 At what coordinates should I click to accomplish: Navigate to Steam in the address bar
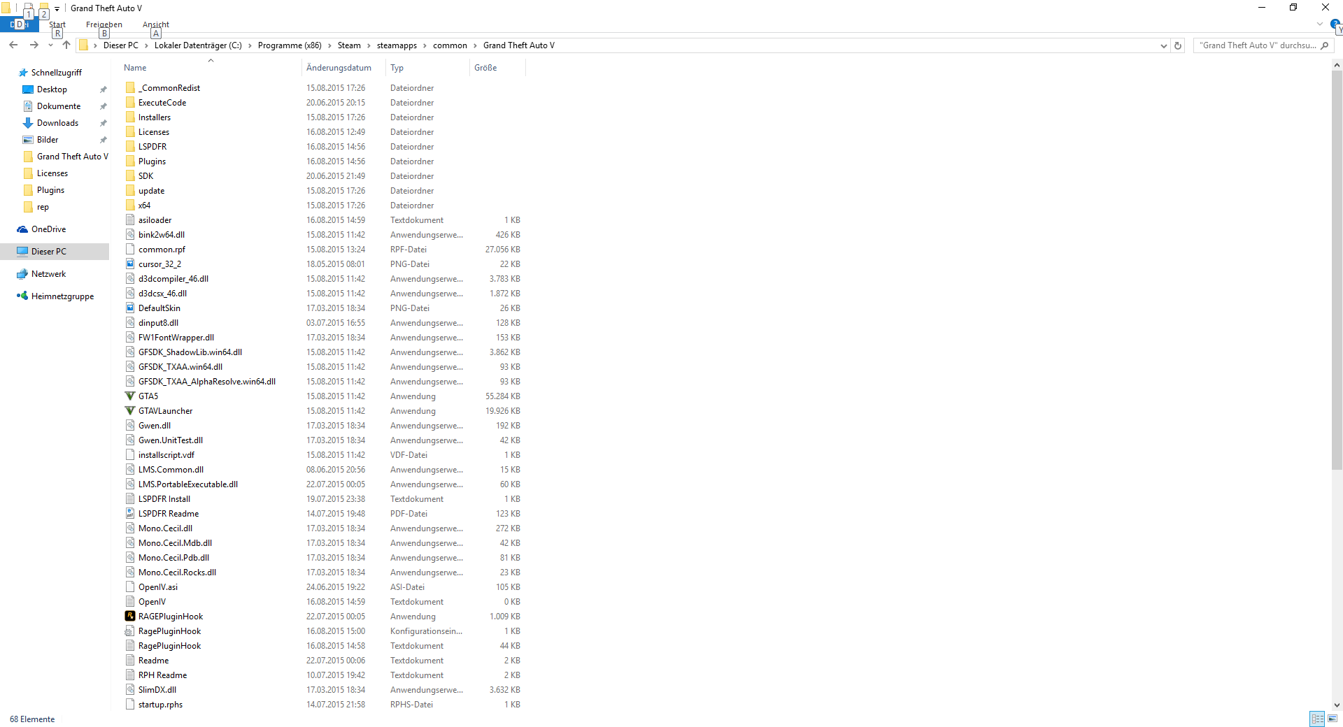(x=349, y=45)
